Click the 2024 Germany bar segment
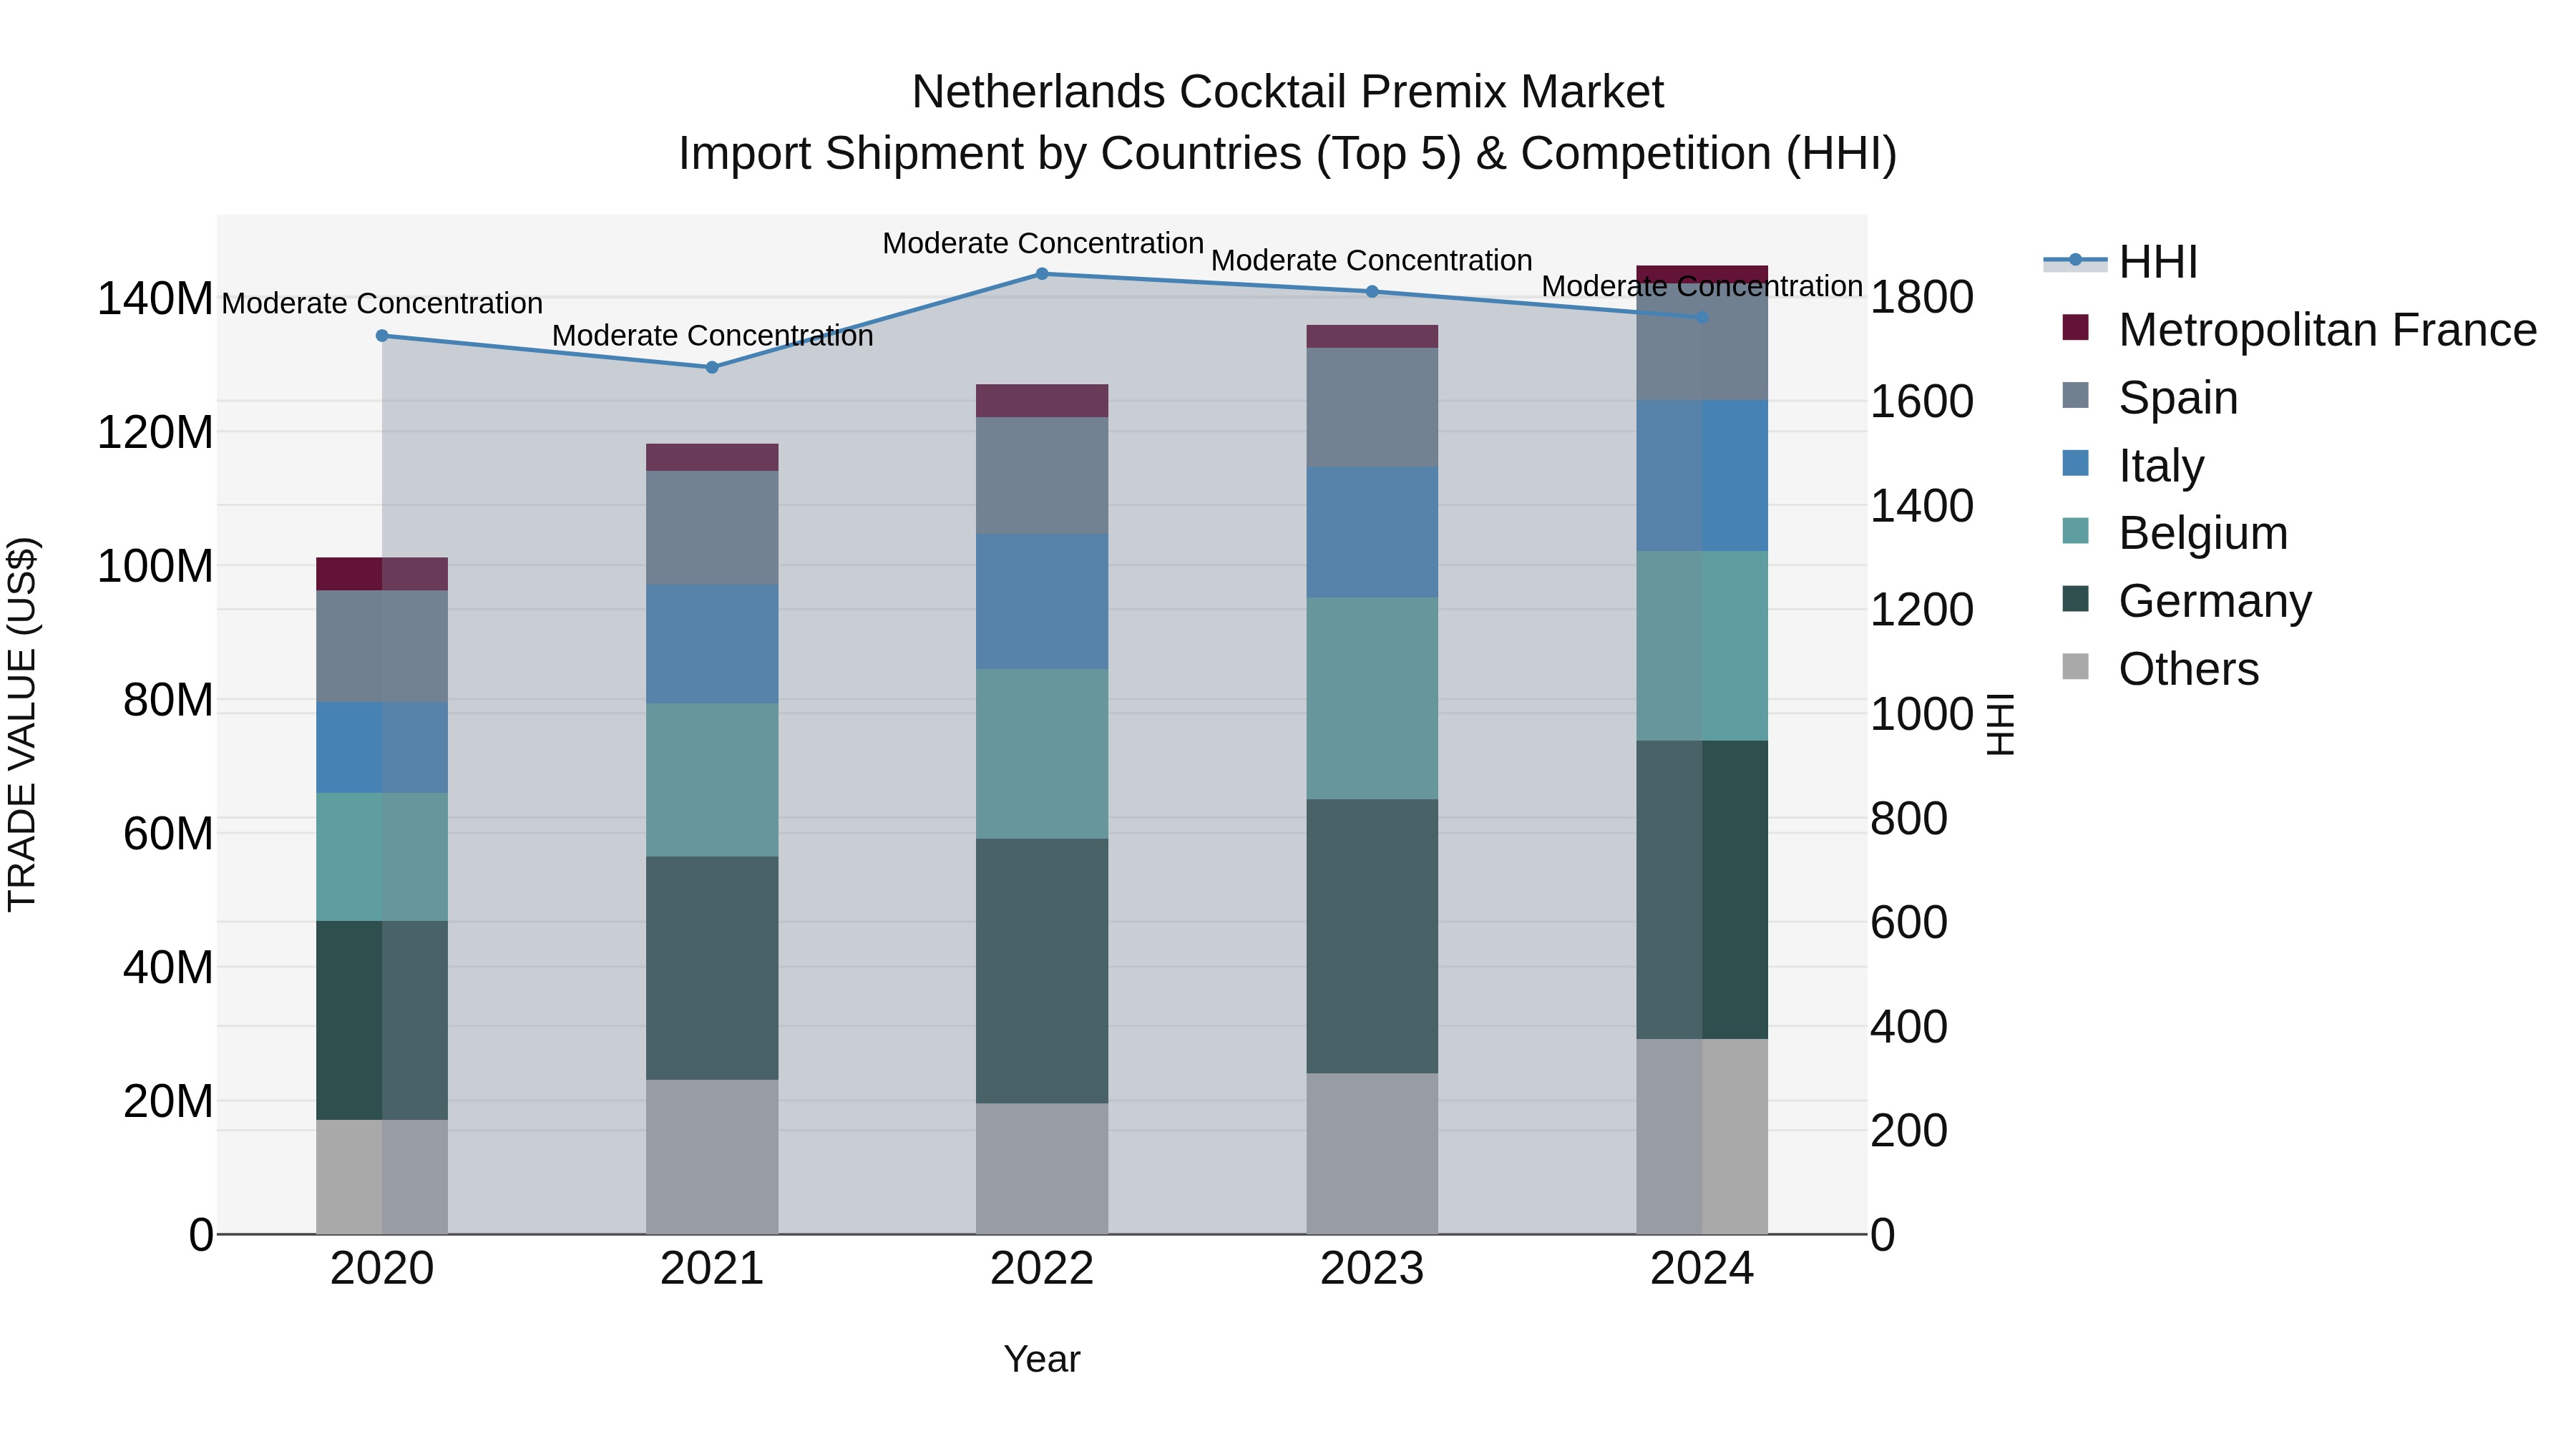Viewport: 2576px width, 1449px height. [1702, 890]
